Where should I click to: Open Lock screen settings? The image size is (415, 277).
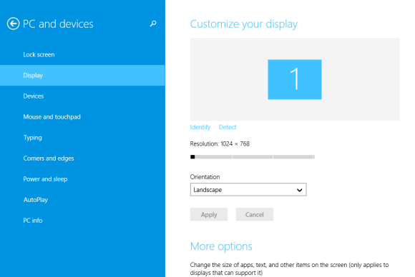(x=82, y=55)
